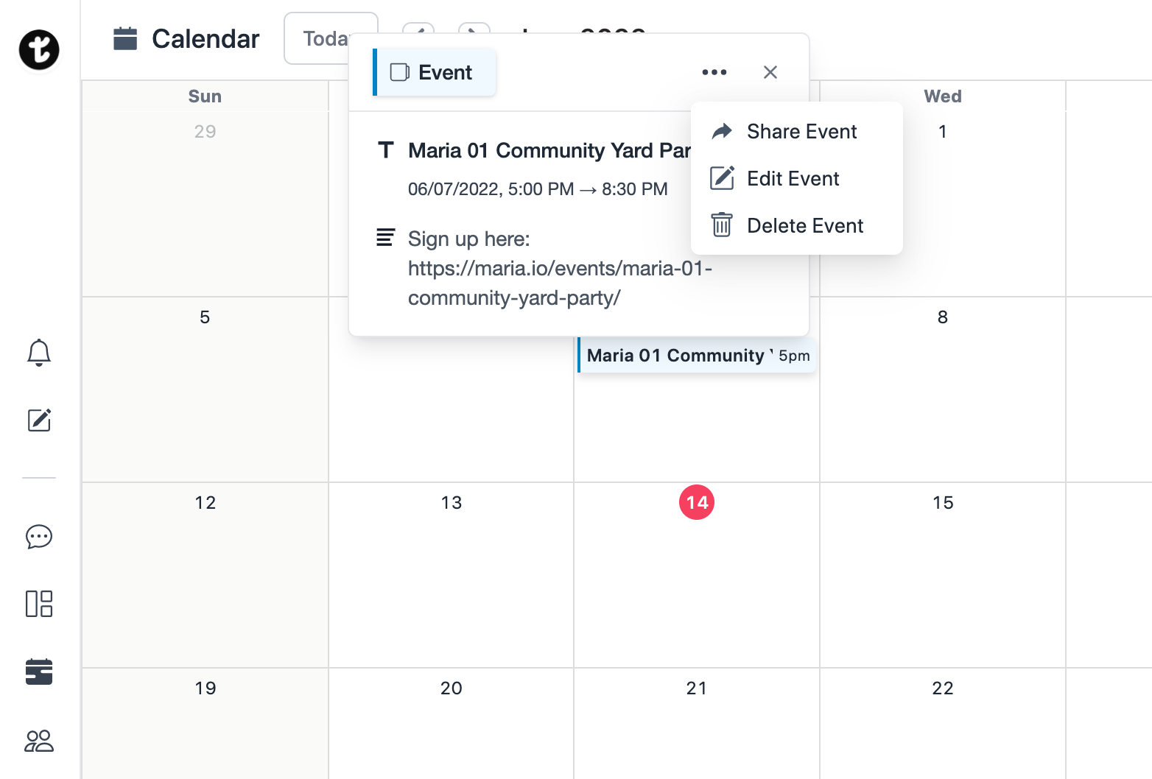Close the event details popup
This screenshot has height=779, width=1152.
point(770,72)
